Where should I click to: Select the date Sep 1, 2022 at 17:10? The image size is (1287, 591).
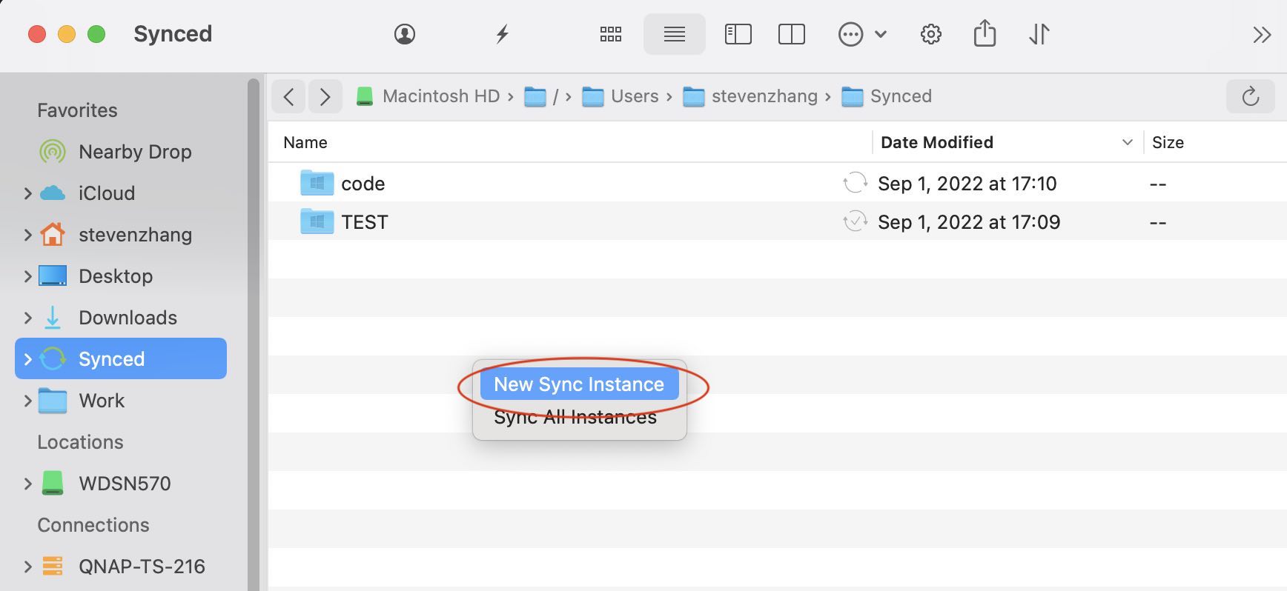967,184
